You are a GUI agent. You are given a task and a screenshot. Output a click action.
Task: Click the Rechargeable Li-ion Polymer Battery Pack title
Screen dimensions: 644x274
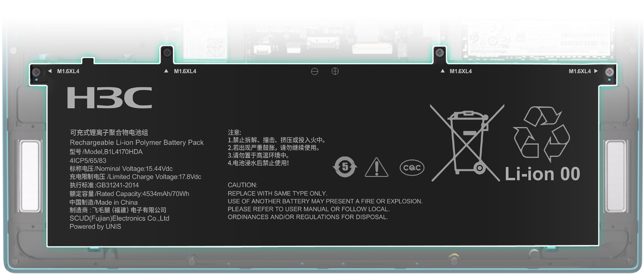[x=137, y=142]
